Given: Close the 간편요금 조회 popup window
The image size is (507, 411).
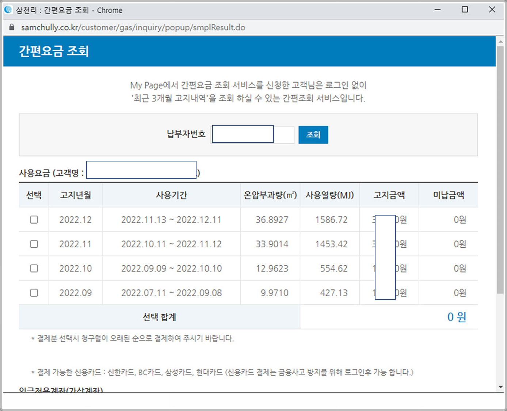Looking at the screenshot, I should coord(492,10).
